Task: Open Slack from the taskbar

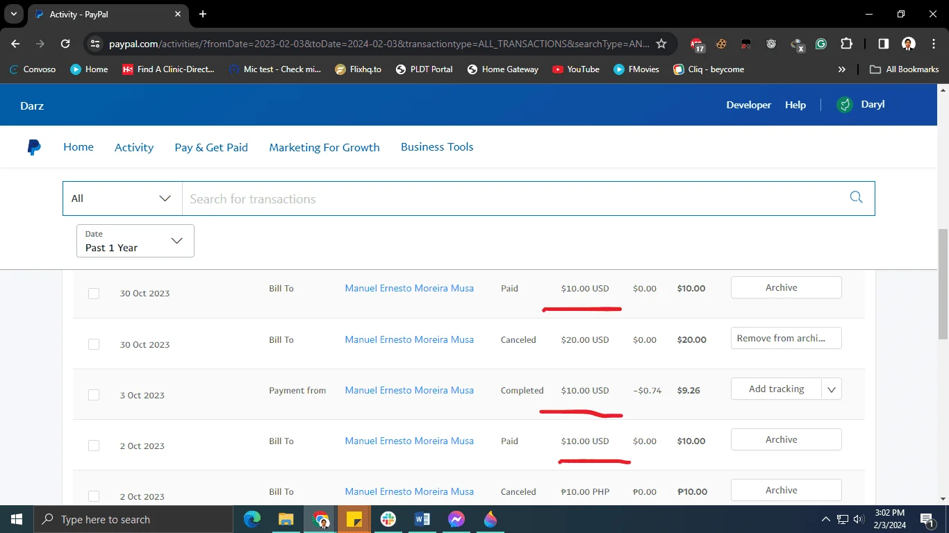Action: click(x=388, y=519)
